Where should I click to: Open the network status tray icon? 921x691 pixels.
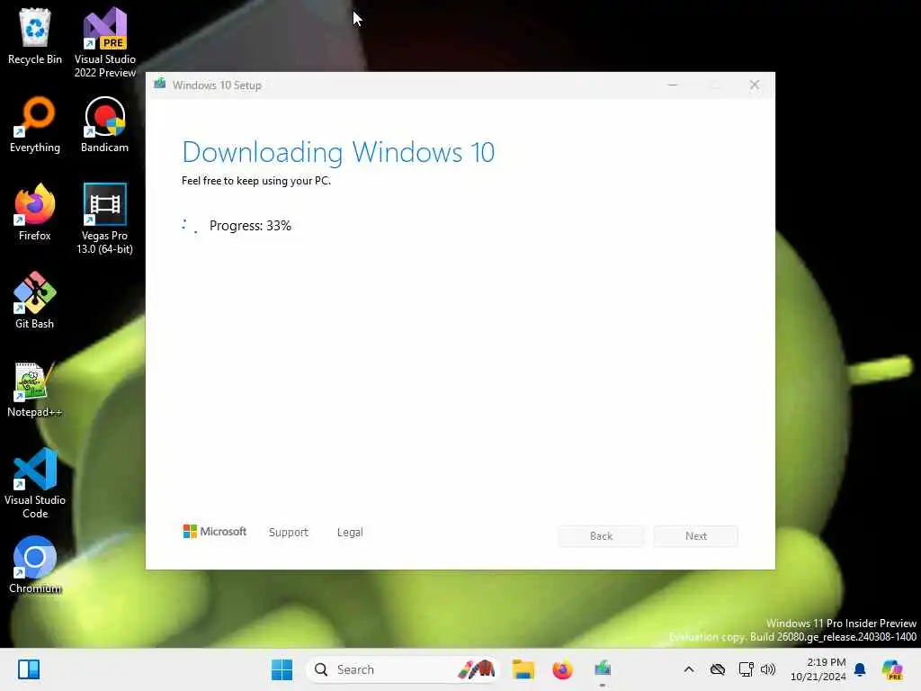[x=746, y=669]
